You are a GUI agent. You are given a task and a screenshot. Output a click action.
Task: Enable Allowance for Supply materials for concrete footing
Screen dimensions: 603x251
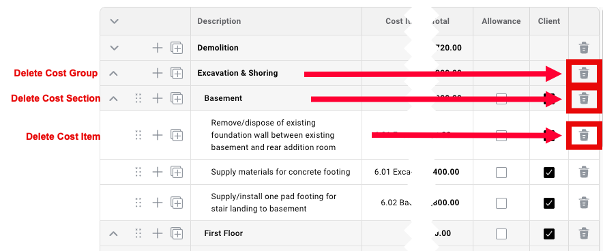point(501,173)
